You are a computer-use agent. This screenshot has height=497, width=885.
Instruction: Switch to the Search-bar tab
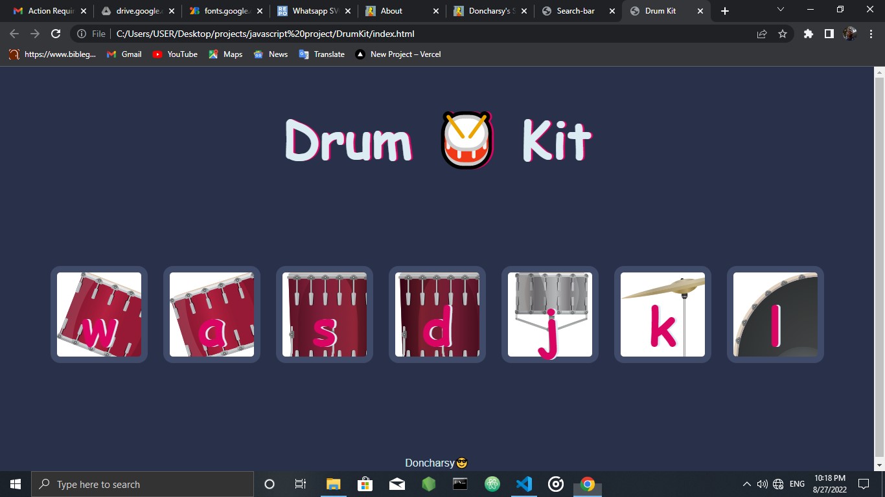(x=575, y=11)
